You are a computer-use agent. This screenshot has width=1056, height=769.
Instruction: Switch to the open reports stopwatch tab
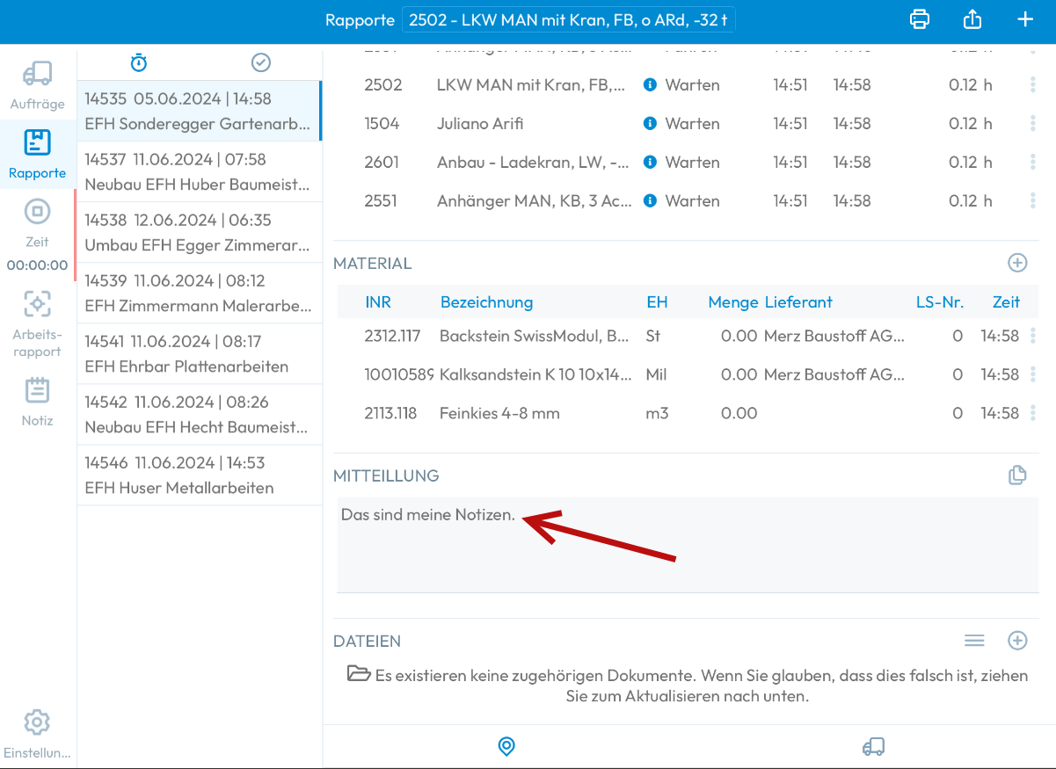click(x=139, y=62)
